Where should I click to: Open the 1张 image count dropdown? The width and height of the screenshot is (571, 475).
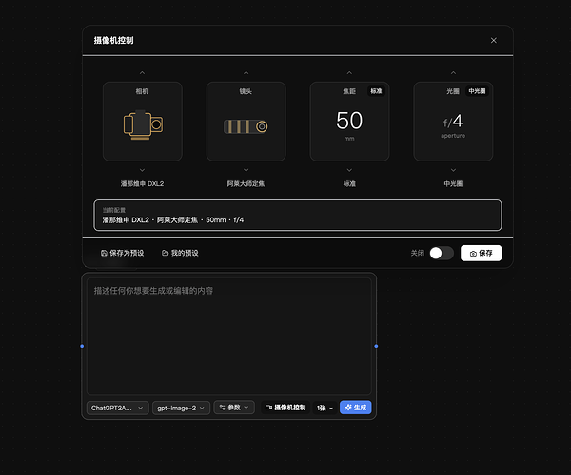[x=325, y=408]
